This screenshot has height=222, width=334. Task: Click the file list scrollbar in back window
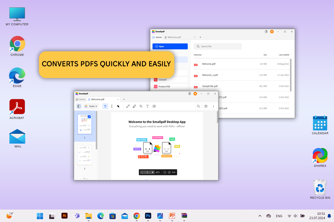(291, 75)
